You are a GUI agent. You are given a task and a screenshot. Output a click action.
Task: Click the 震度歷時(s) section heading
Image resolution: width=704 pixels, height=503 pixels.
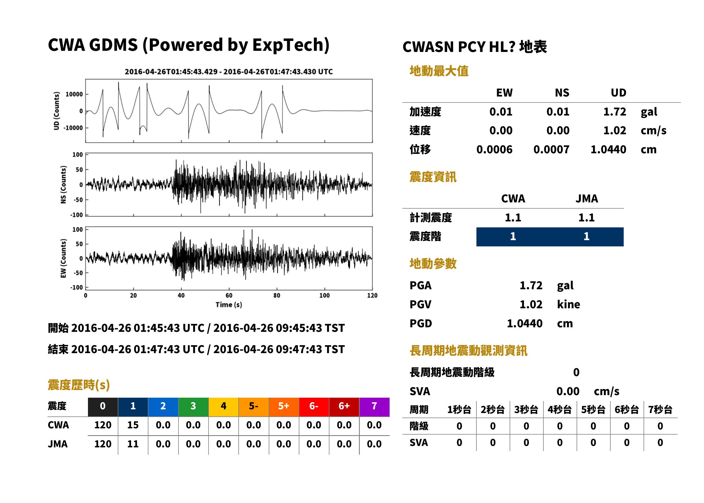coord(79,385)
